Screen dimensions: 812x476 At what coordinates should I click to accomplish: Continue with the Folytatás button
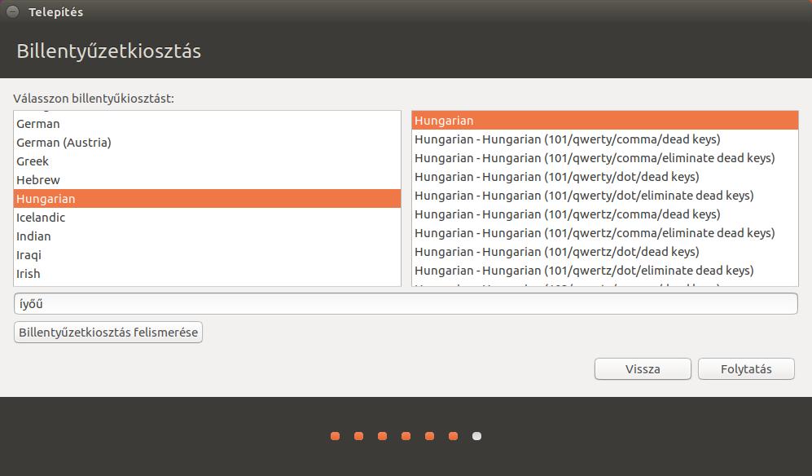click(x=746, y=369)
